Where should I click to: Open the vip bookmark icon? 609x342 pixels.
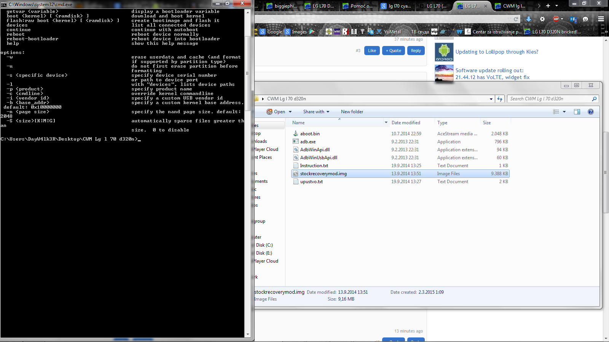pos(434,32)
